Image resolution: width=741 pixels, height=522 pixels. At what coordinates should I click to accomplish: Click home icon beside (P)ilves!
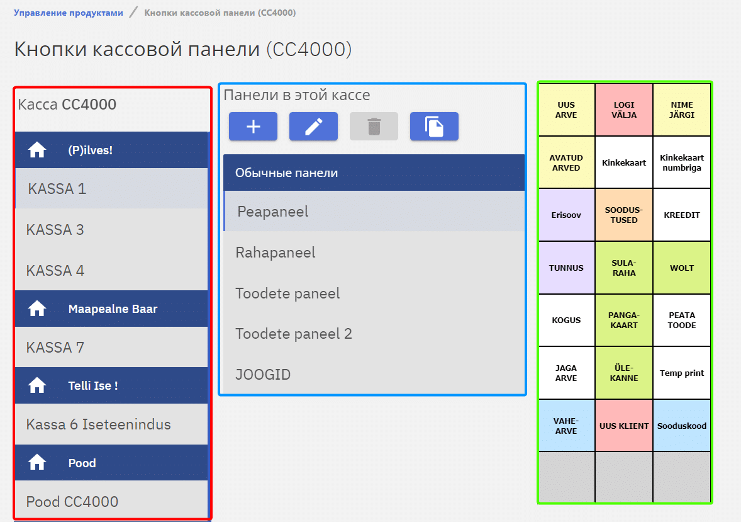[x=38, y=150]
